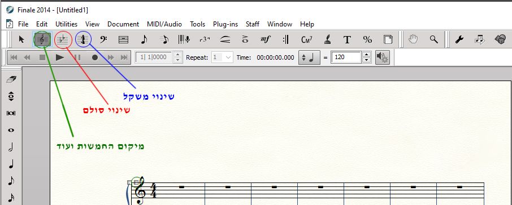The height and width of the screenshot is (205, 512).
Task: Pause playback with the Pause button
Action: point(77,57)
